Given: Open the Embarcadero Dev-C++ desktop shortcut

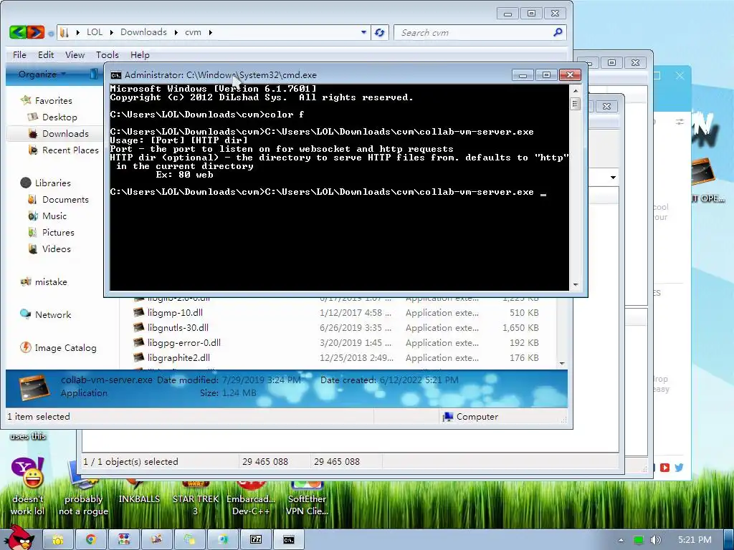Looking at the screenshot, I should (x=251, y=499).
